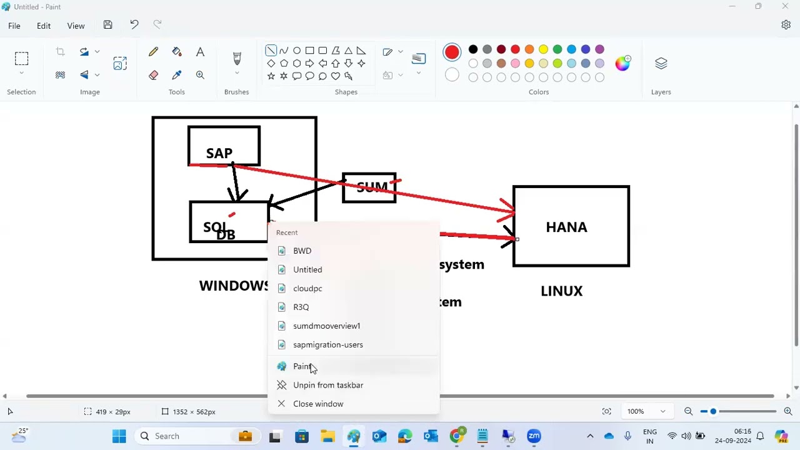Click the Zoom out magnifier icon

click(x=688, y=411)
